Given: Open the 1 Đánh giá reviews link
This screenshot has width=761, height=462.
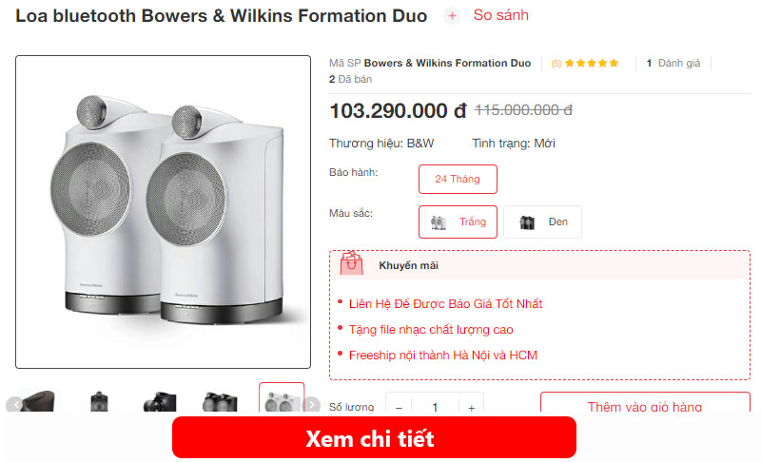Looking at the screenshot, I should coord(673,63).
